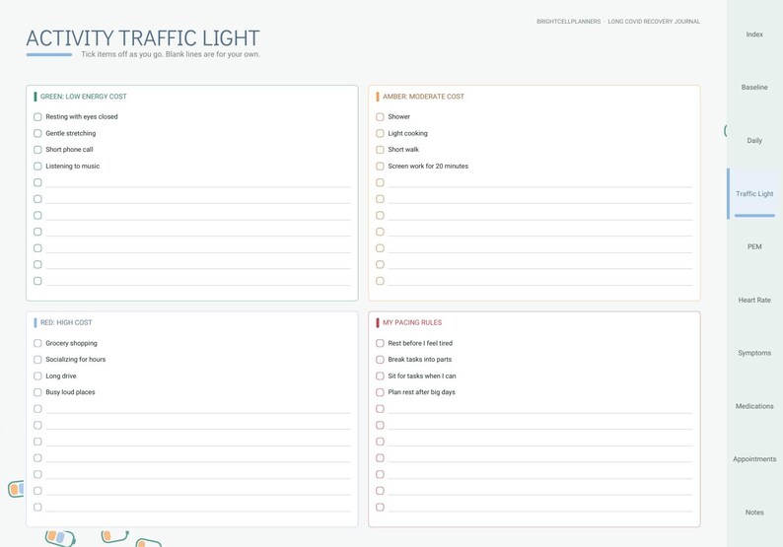
Task: Click the Activity Traffic Light heading
Action: point(143,37)
